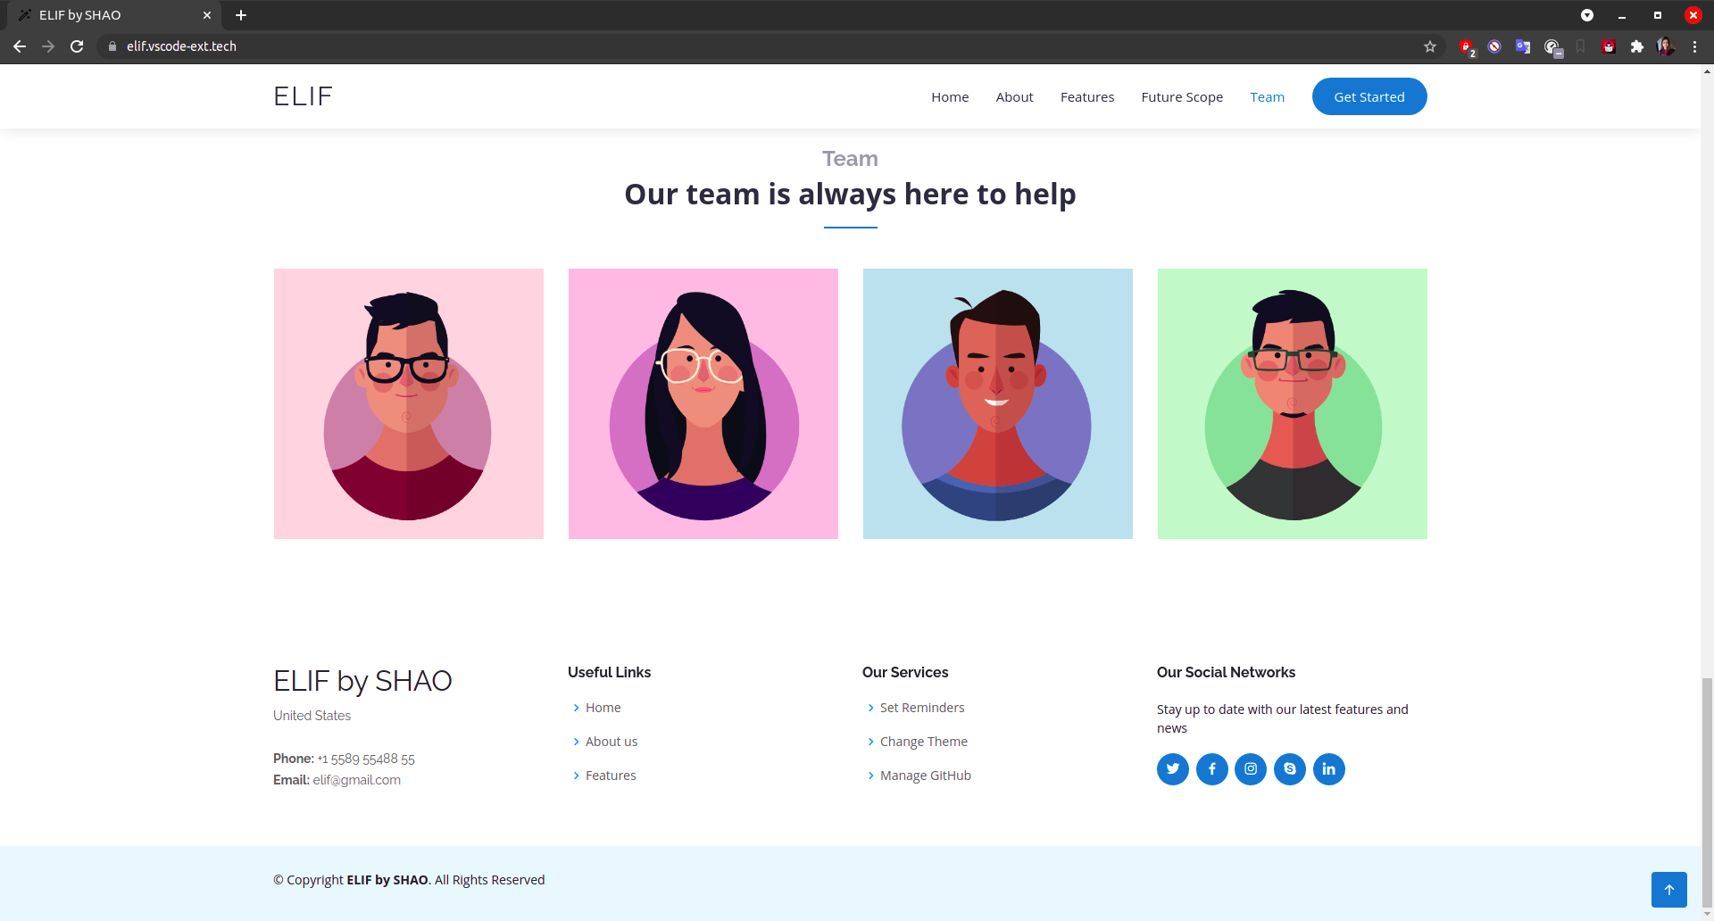Viewport: 1714px width, 921px height.
Task: Click the red shield extension icon with badge
Action: pyautogui.click(x=1467, y=47)
